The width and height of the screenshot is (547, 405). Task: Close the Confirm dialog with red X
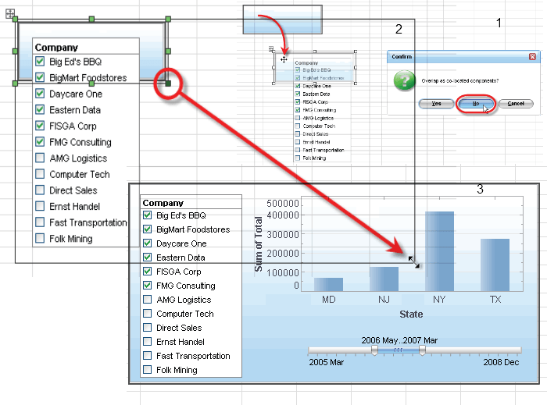tap(532, 56)
